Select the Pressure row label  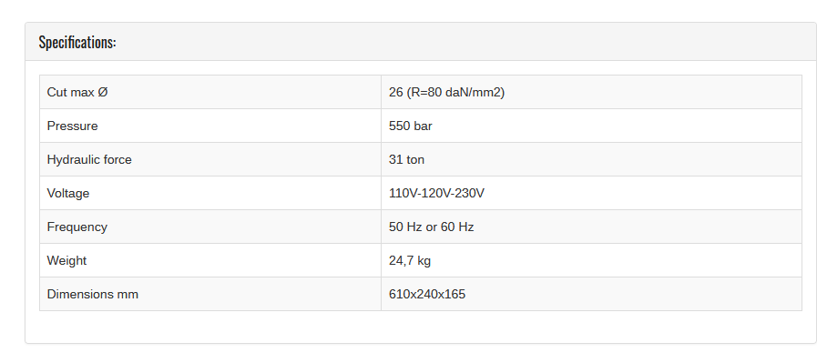tap(73, 126)
